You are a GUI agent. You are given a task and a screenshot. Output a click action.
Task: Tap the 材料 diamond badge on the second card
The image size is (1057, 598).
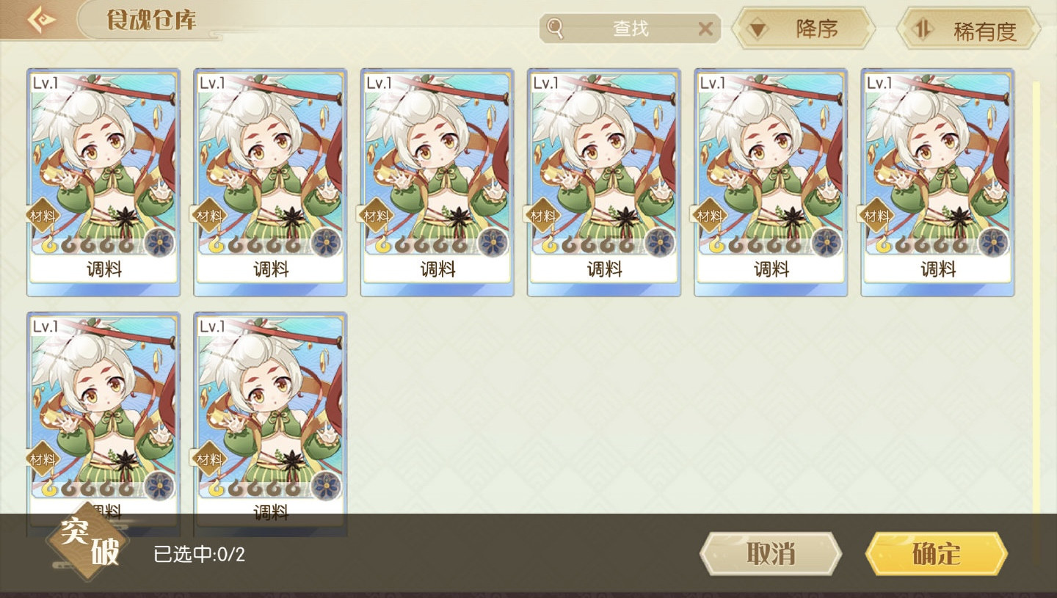click(x=208, y=216)
